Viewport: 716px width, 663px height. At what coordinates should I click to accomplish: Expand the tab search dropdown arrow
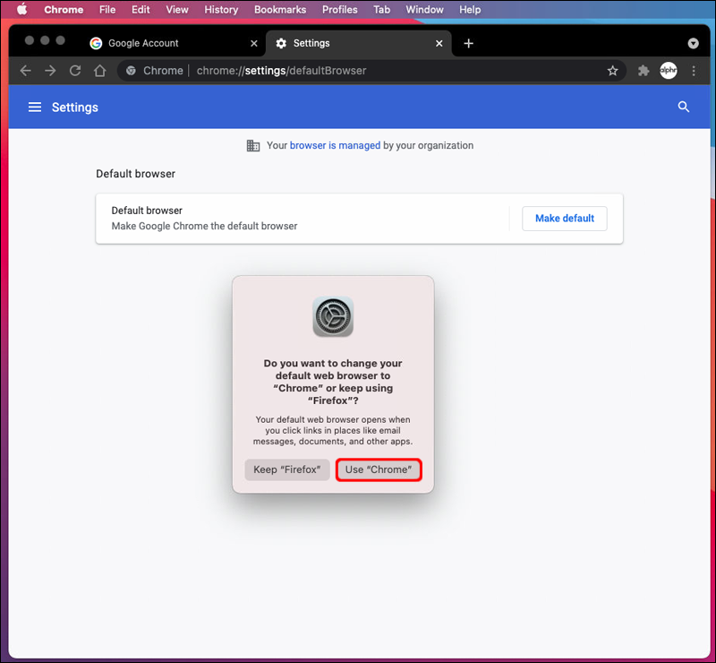(x=693, y=43)
